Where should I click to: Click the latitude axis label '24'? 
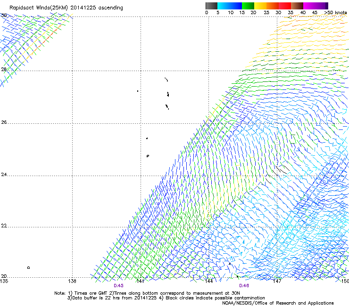[x=4, y=175]
